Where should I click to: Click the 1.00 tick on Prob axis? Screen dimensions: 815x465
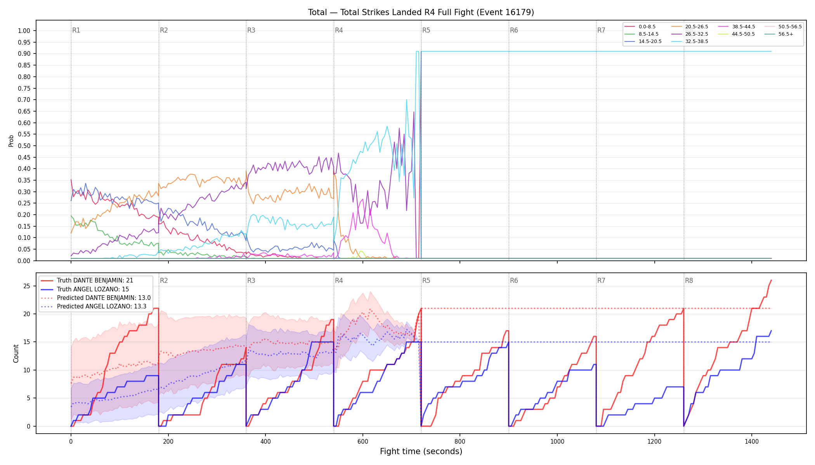pyautogui.click(x=24, y=31)
